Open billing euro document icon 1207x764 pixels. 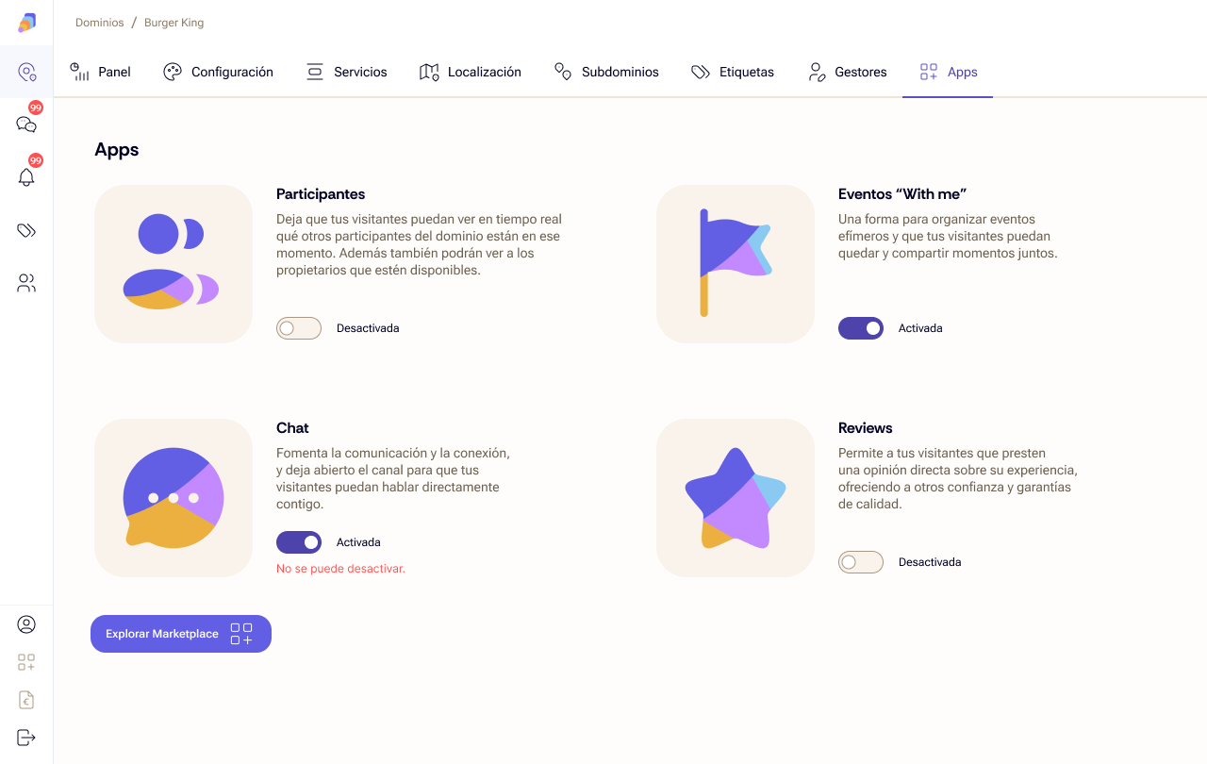[26, 700]
